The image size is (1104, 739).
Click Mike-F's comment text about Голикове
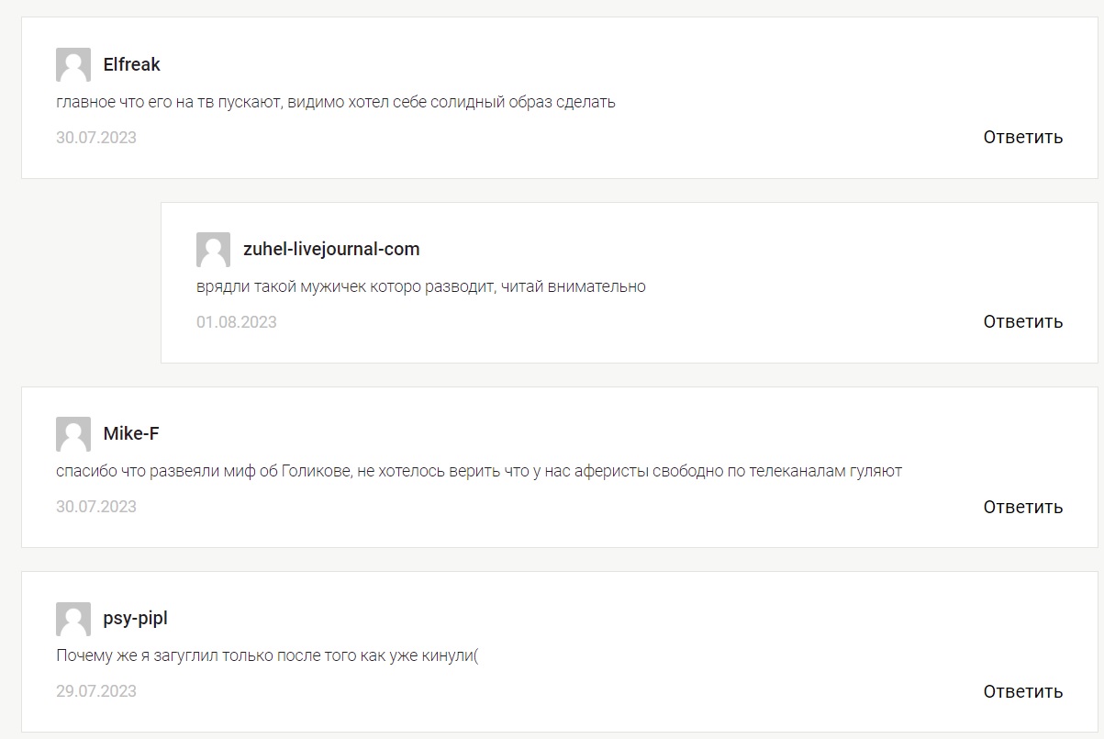pos(479,471)
